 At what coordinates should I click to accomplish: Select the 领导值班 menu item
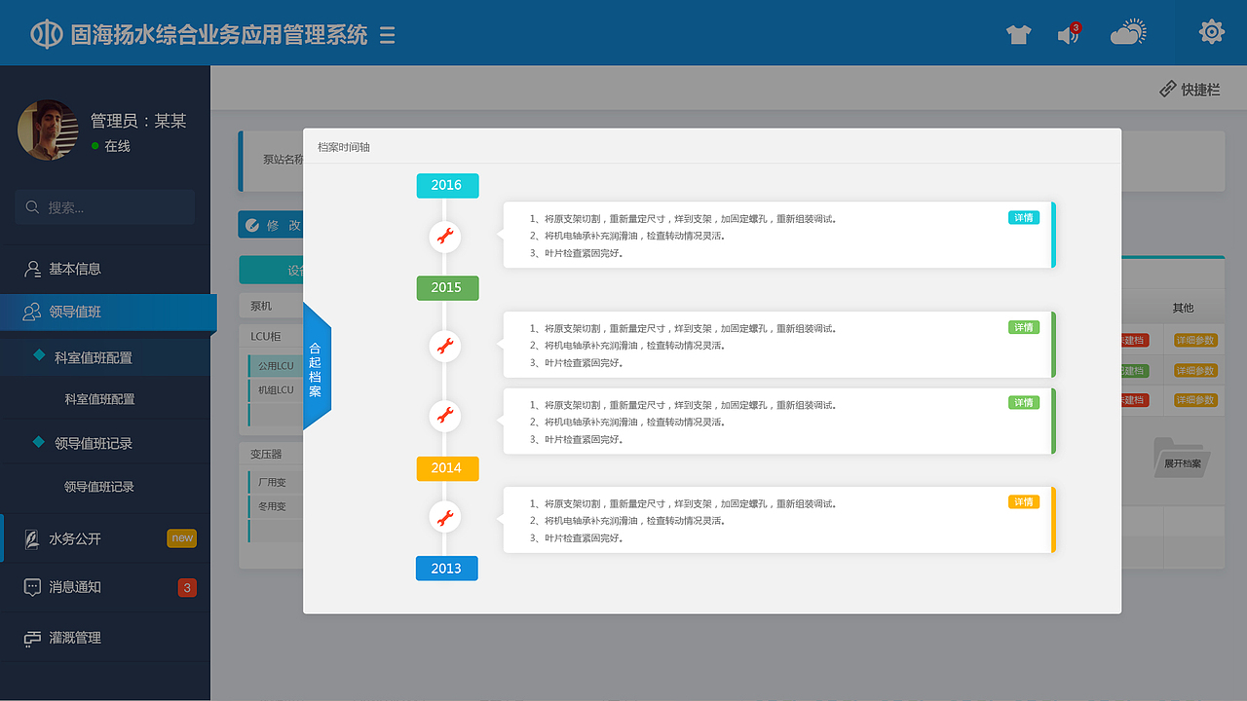click(x=107, y=313)
